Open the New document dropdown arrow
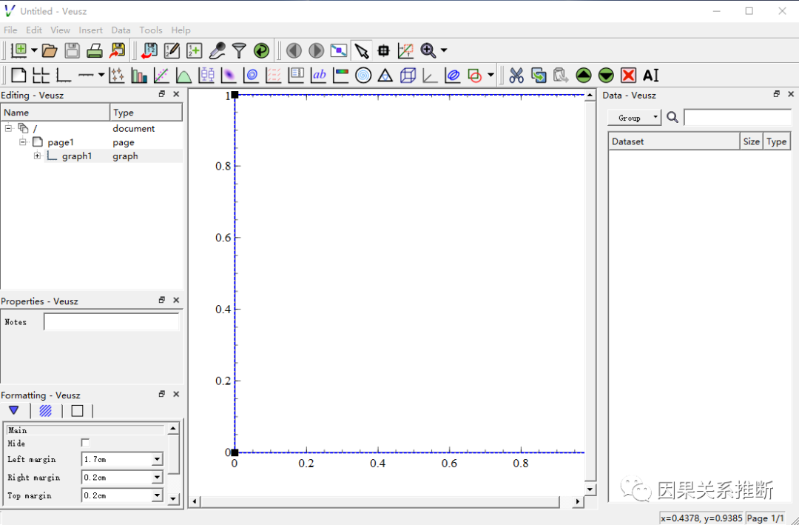Image resolution: width=799 pixels, height=525 pixels. point(34,50)
